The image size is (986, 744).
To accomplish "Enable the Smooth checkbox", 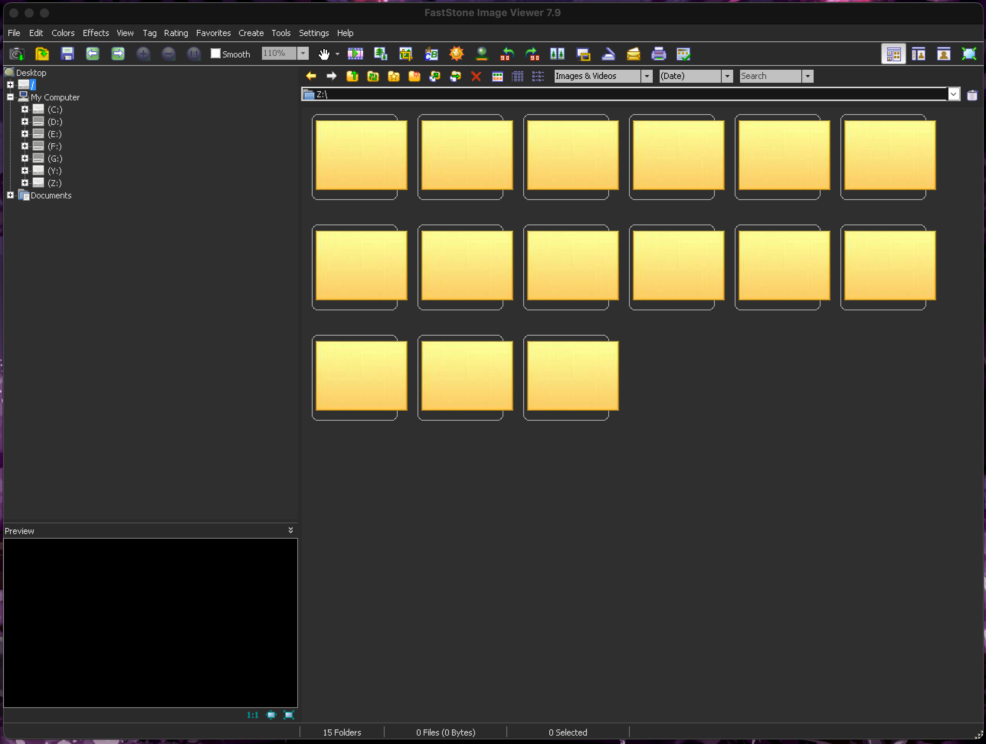I will click(216, 54).
